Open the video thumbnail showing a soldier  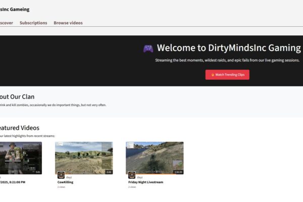point(21,158)
